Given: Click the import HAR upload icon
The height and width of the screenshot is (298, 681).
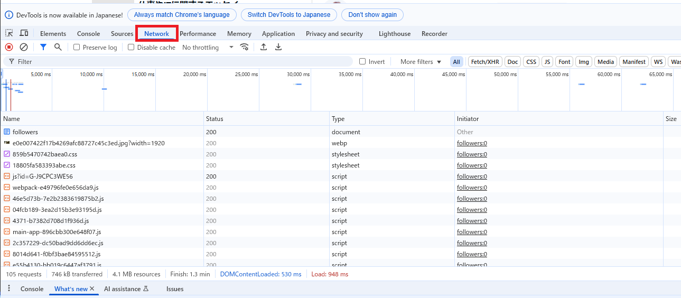Looking at the screenshot, I should [x=264, y=47].
